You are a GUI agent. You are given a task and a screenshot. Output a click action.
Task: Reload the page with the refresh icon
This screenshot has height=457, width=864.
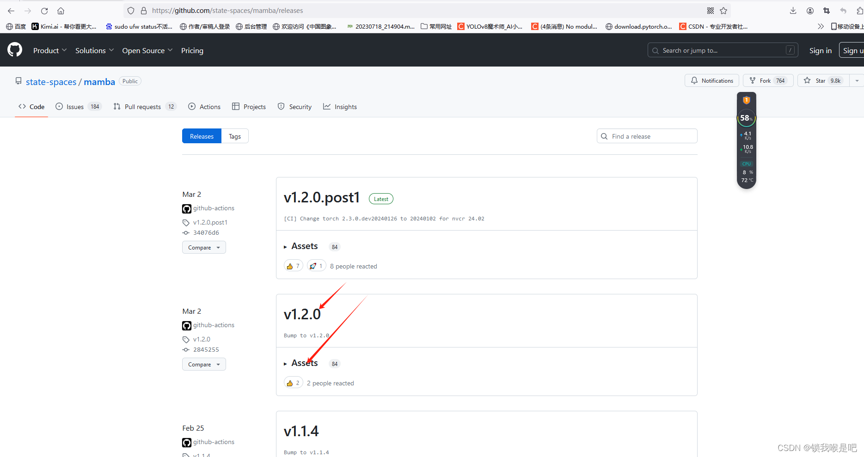44,11
